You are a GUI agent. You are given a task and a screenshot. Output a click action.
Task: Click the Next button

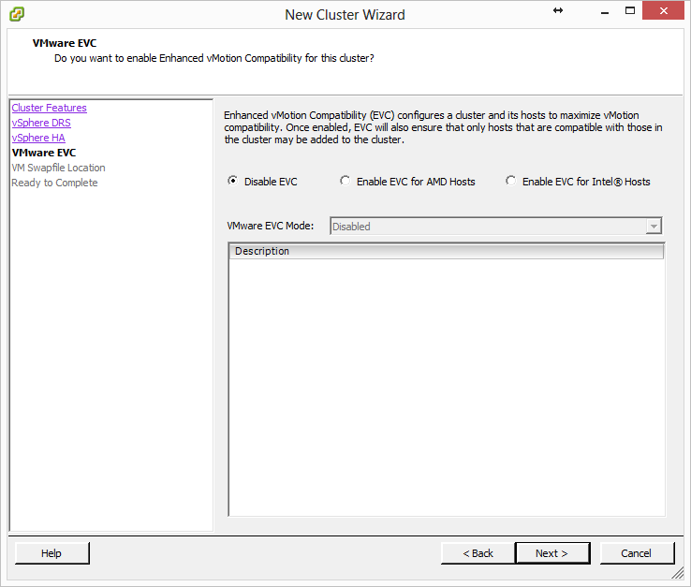(552, 553)
